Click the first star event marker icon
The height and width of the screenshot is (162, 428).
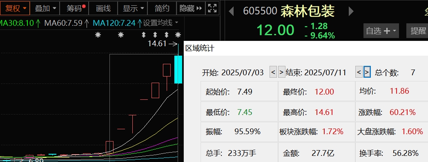pyautogui.click(x=98, y=35)
